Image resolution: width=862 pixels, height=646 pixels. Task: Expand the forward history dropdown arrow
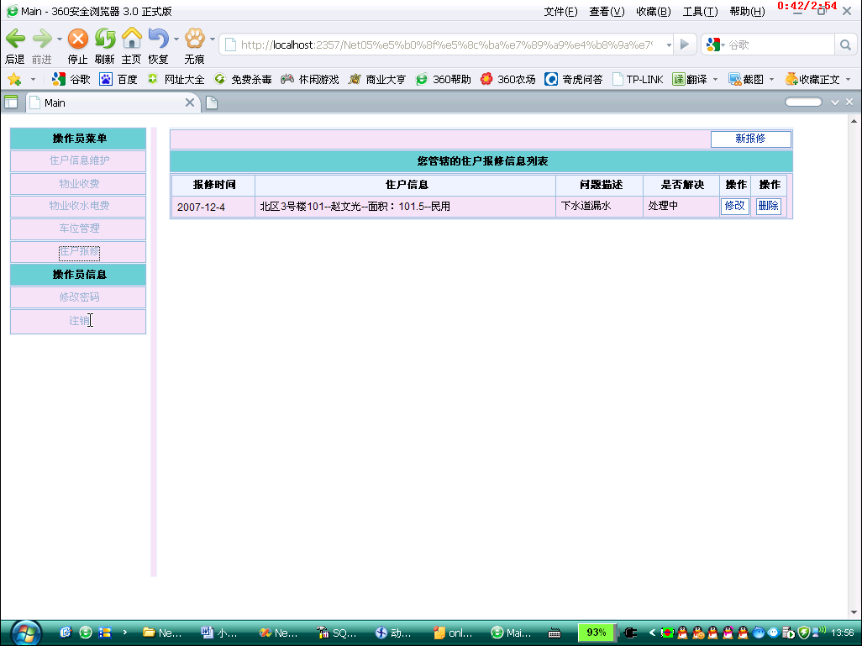[x=60, y=39]
